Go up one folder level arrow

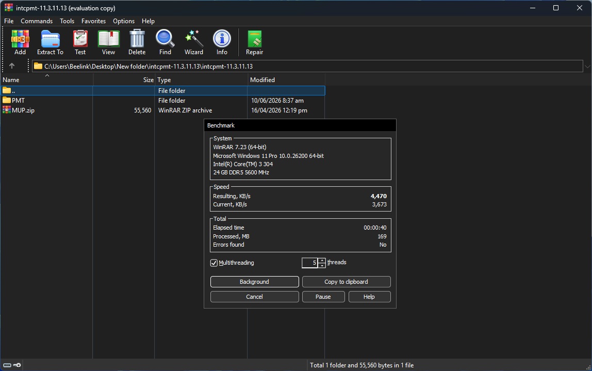12,66
